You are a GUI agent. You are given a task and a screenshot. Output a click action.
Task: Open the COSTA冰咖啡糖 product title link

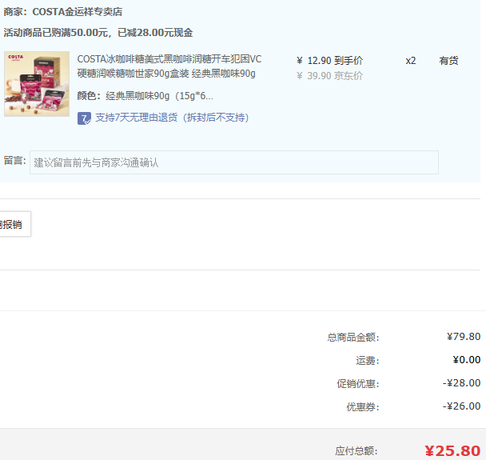point(169,66)
